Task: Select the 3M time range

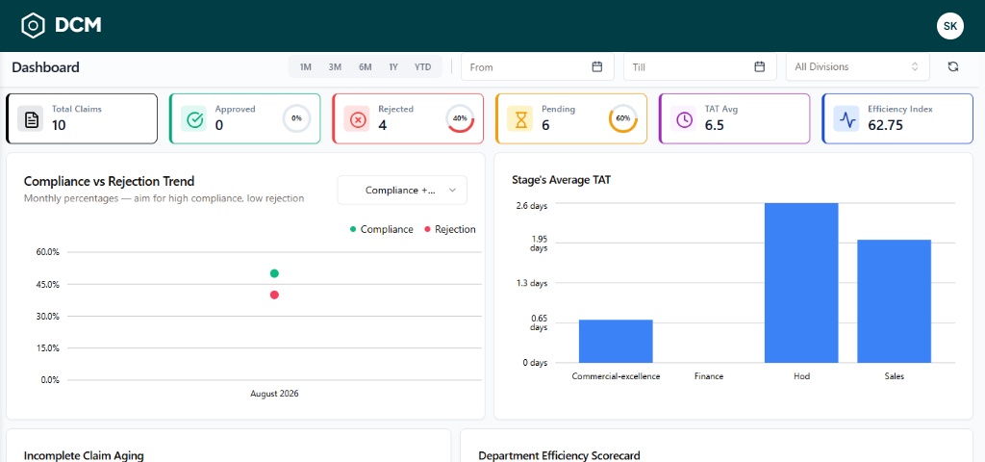Action: pyautogui.click(x=335, y=66)
